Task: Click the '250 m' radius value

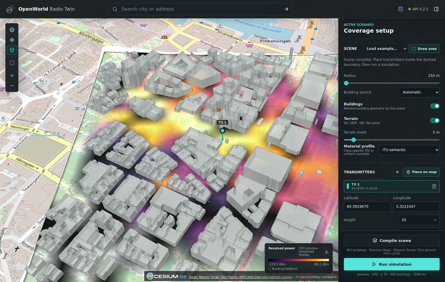Action: (x=434, y=76)
